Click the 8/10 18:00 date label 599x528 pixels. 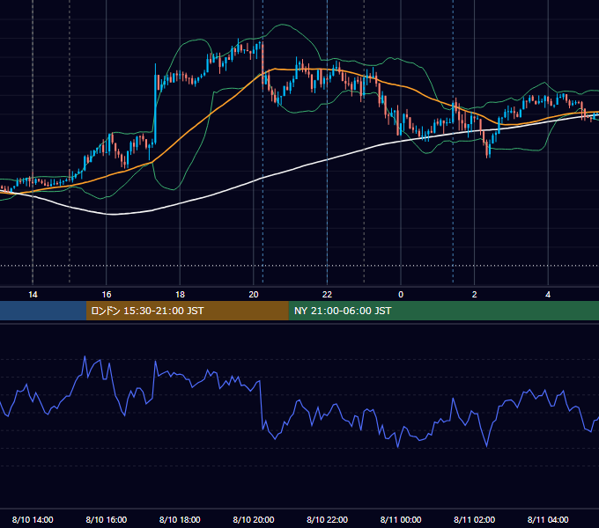tap(180, 519)
